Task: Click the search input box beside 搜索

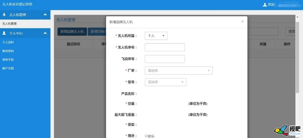Action: point(263,32)
